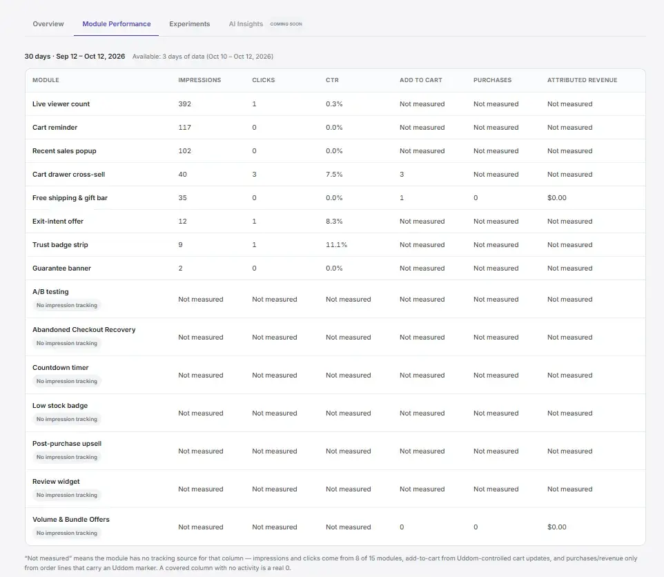Click the CTR column header
The width and height of the screenshot is (664, 577).
pos(332,80)
